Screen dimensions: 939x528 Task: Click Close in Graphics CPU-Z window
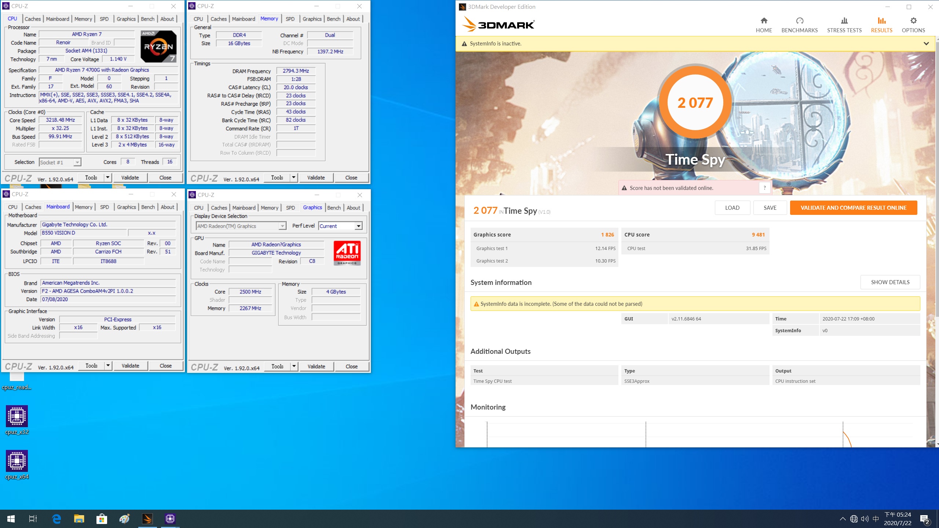(x=351, y=366)
